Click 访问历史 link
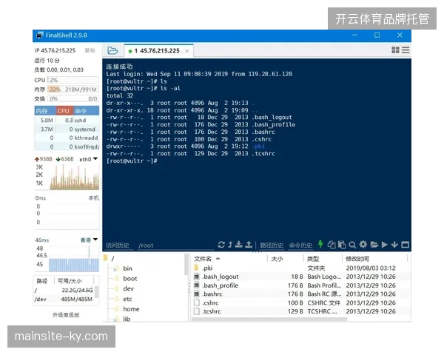444x355 pixels. pyautogui.click(x=117, y=245)
